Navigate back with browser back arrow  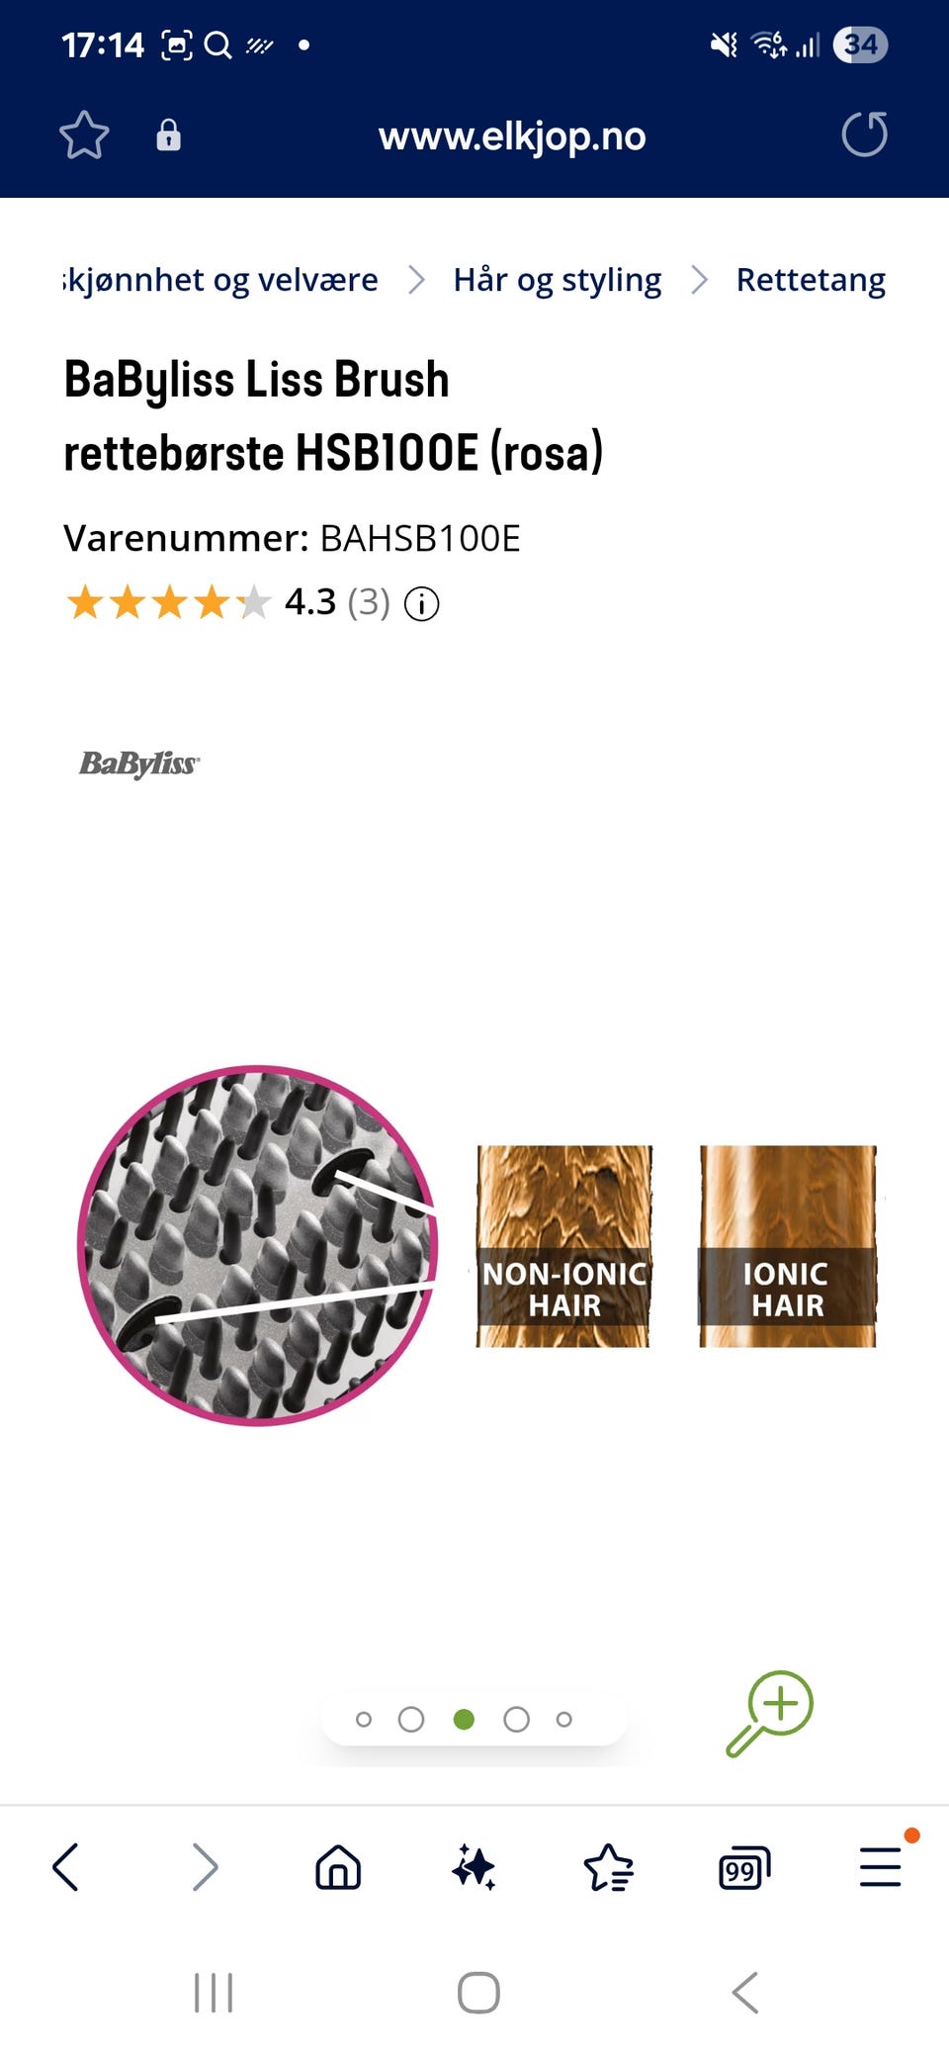tap(66, 1867)
